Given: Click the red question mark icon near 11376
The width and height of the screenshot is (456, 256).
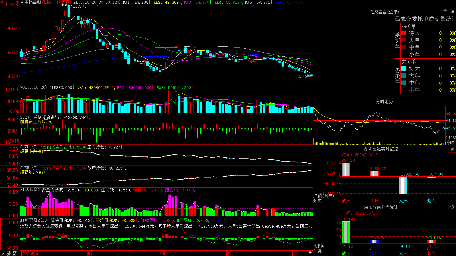Looking at the screenshot, I should (x=18, y=3).
